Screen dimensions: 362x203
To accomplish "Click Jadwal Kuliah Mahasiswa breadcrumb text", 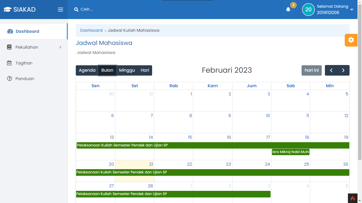I will (x=133, y=30).
